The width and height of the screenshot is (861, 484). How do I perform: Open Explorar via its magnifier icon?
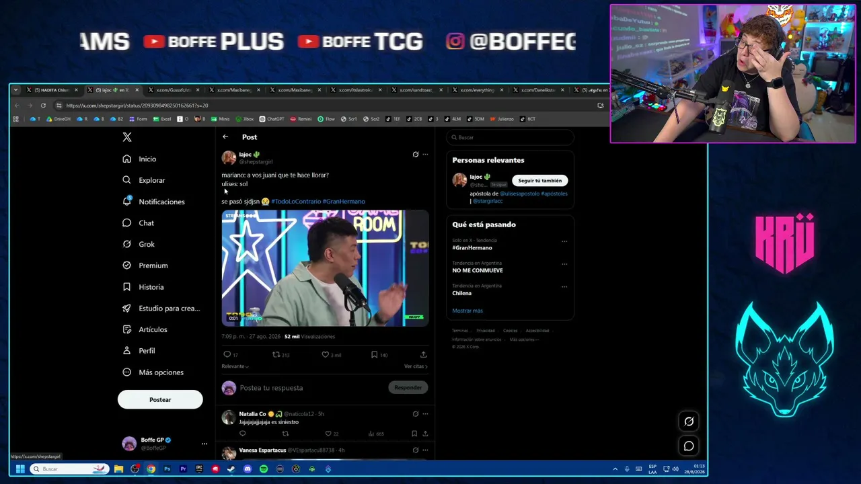126,180
